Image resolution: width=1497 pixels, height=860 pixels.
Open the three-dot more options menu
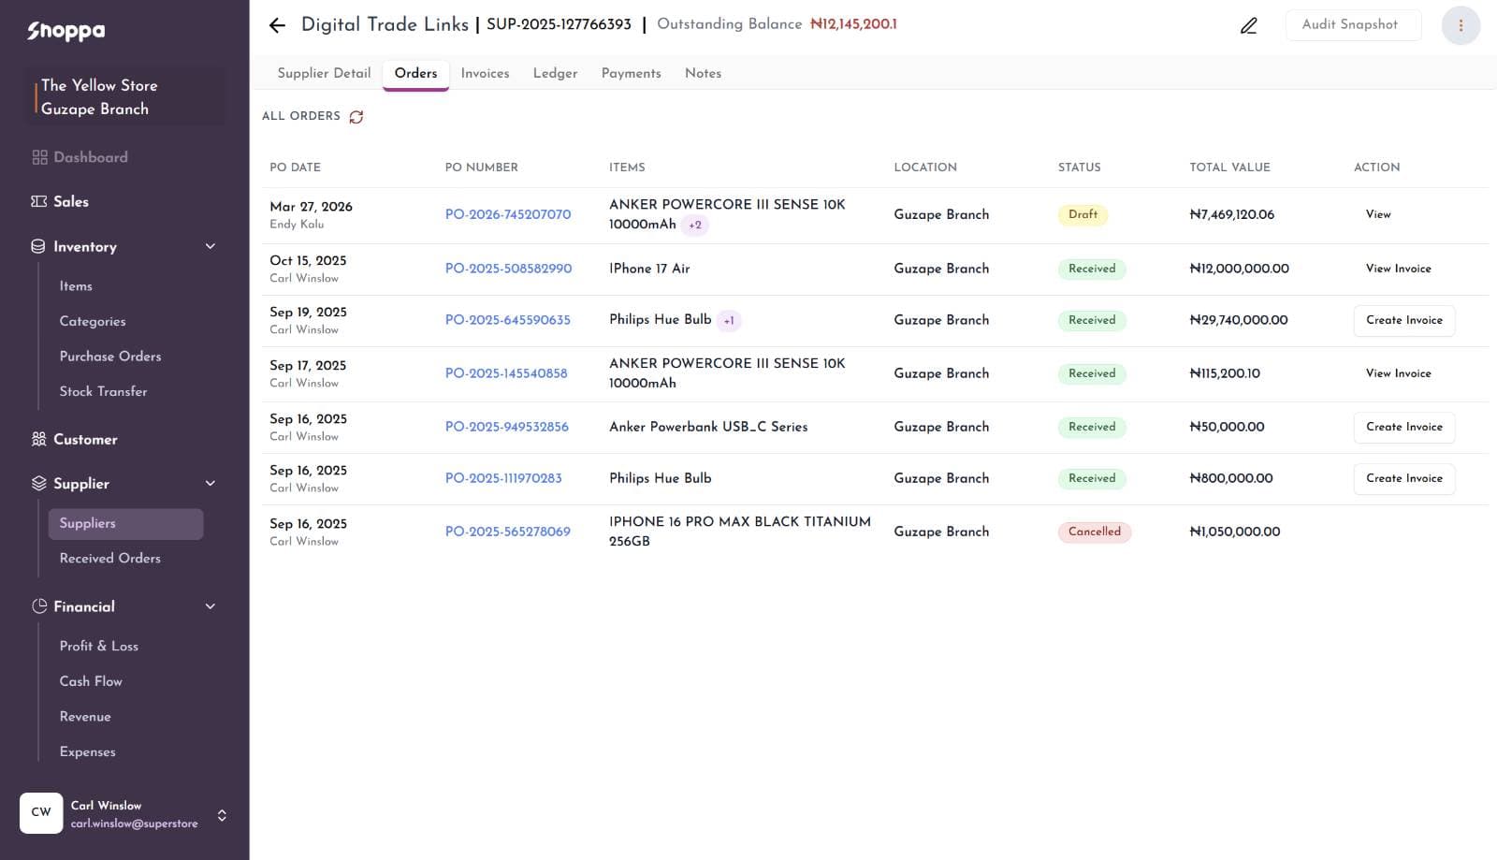(x=1461, y=25)
